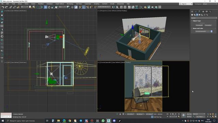Open Select by Name dialog
Image resolution: width=218 pixels, height=123 pixels.
[x=34, y=7]
